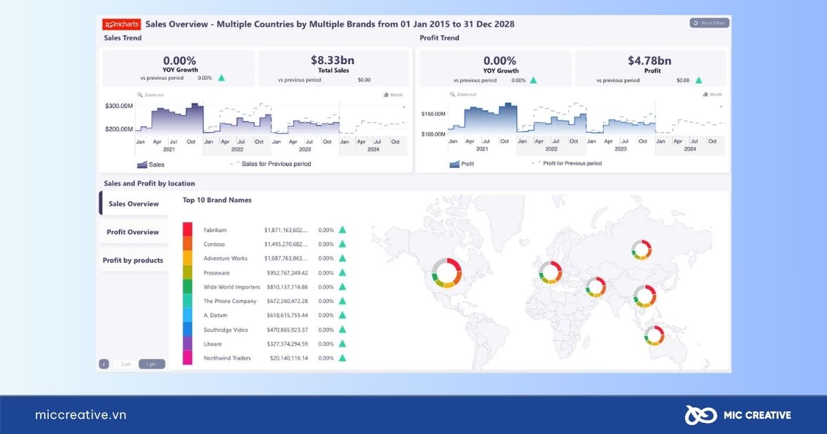This screenshot has height=434, width=827.
Task: Click the green growth arrow for Adventure Works
Action: pos(342,258)
